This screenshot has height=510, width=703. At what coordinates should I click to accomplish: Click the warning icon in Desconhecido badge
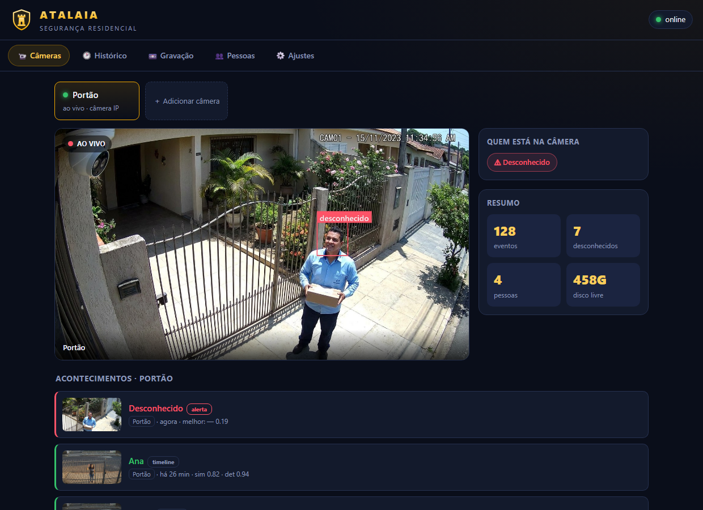[x=497, y=163]
